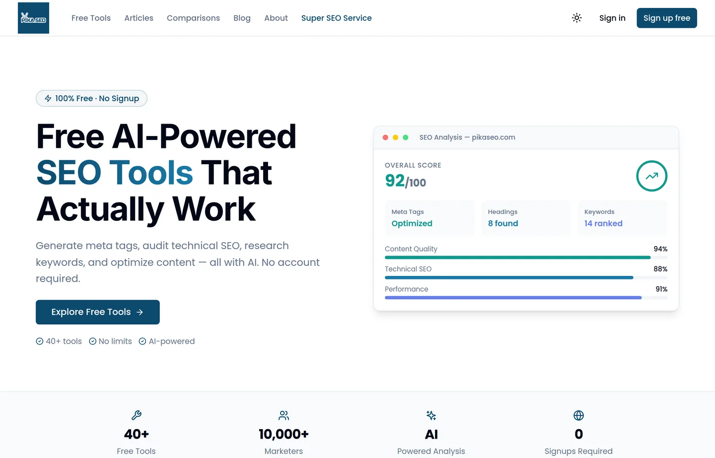Click the globe icon above 0
This screenshot has width=715, height=458.
578,415
